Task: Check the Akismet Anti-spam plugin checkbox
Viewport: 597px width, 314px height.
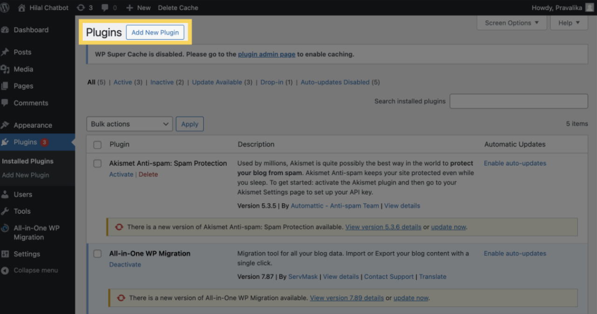Action: 97,164
